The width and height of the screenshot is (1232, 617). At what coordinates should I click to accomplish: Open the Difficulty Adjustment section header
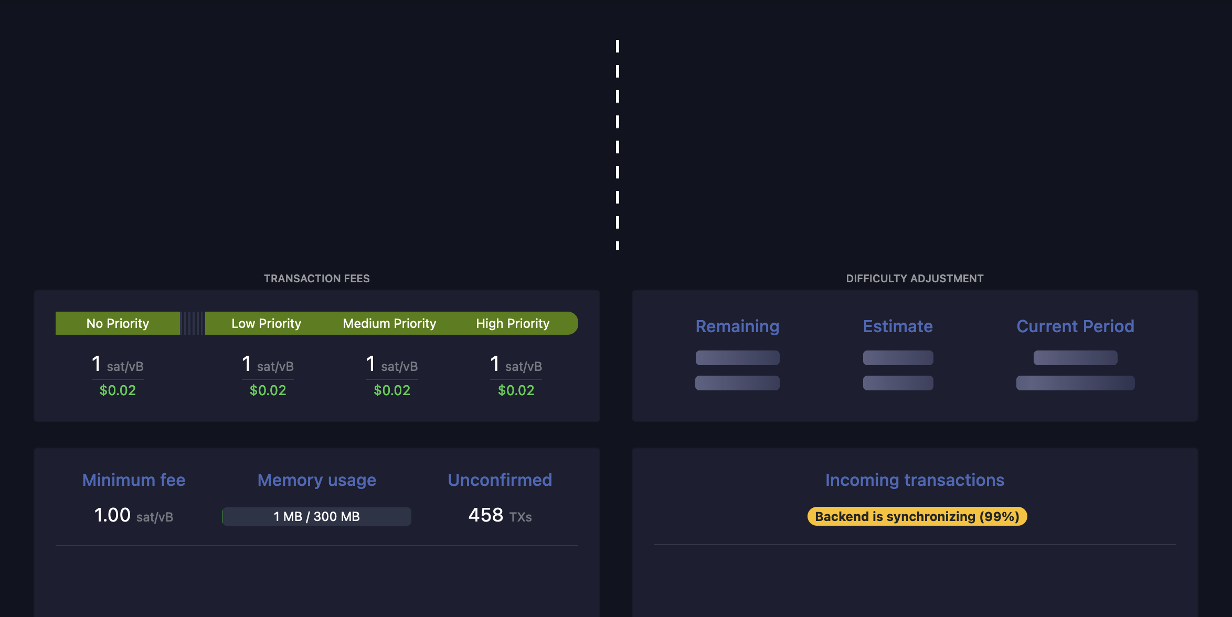coord(915,278)
